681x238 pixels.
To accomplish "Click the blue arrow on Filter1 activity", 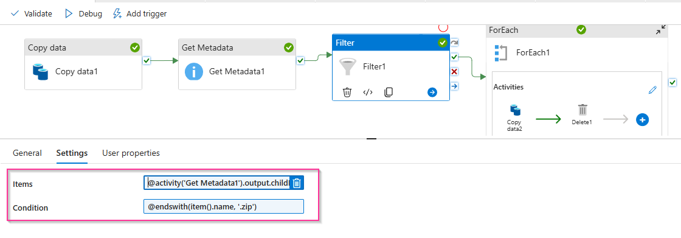I will 432,93.
